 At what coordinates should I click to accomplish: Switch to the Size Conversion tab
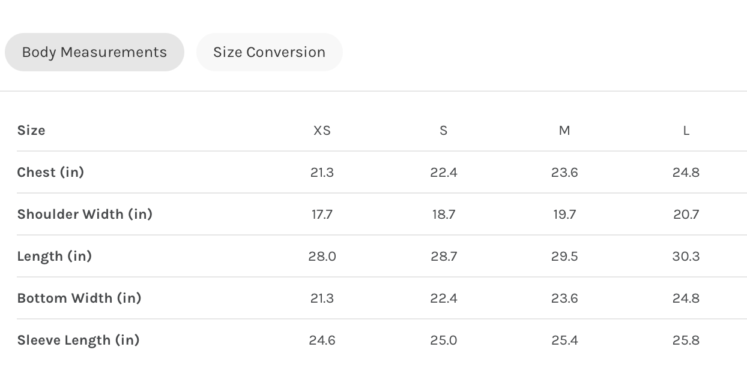269,52
